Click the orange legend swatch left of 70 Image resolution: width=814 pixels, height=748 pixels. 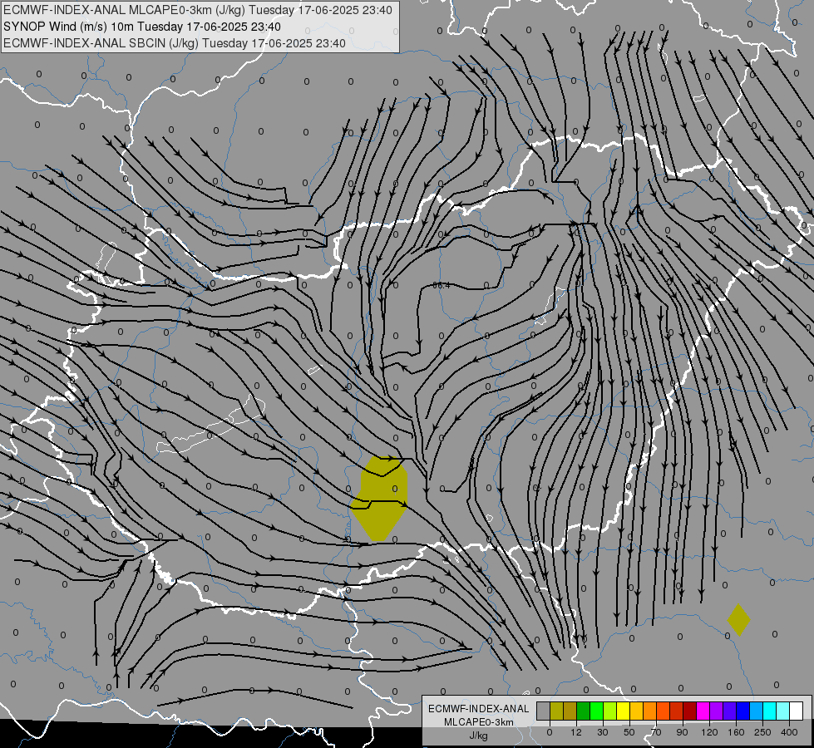pyautogui.click(x=650, y=711)
